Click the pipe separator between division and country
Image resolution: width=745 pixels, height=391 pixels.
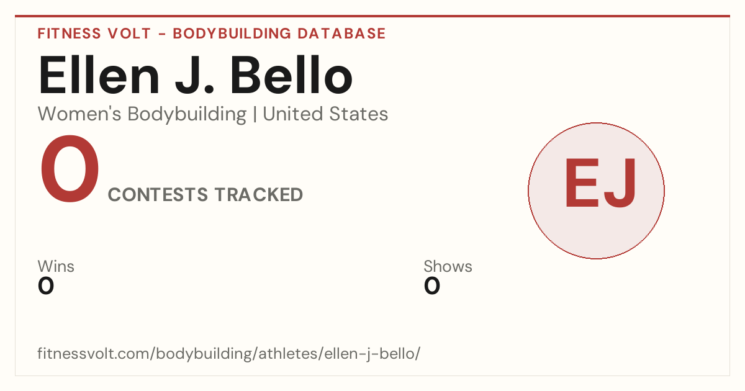pyautogui.click(x=255, y=114)
